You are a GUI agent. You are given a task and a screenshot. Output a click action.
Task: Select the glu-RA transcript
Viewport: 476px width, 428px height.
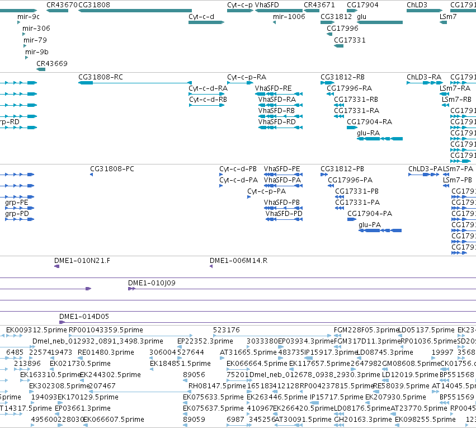(380, 139)
